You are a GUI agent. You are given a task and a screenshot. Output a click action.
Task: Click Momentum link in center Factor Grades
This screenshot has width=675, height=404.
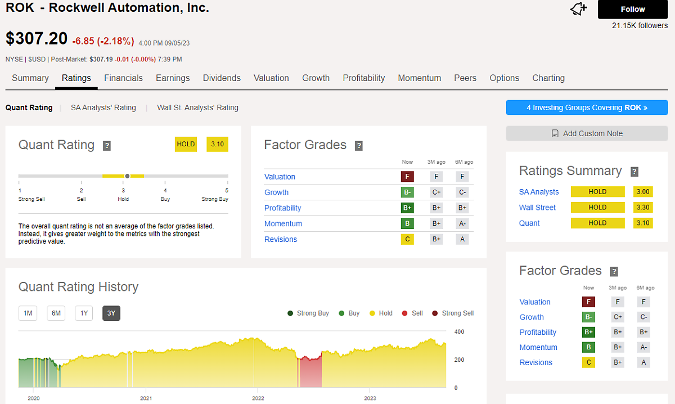point(283,224)
